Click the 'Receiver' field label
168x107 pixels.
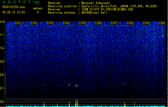54,9
